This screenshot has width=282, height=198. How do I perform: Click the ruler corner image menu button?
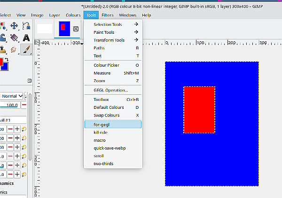pos(37,42)
